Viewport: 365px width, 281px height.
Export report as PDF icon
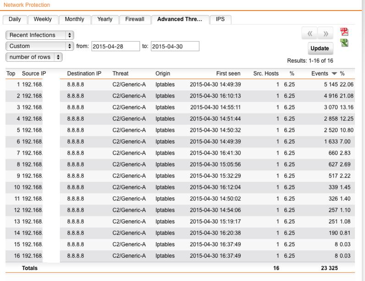pyautogui.click(x=344, y=32)
